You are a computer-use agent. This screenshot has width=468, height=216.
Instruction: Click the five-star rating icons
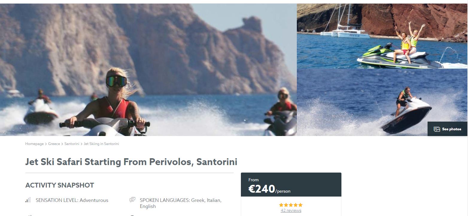(291, 205)
